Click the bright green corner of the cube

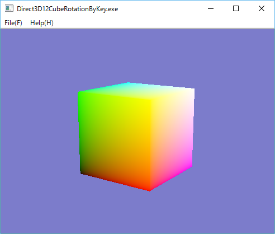click(79, 93)
